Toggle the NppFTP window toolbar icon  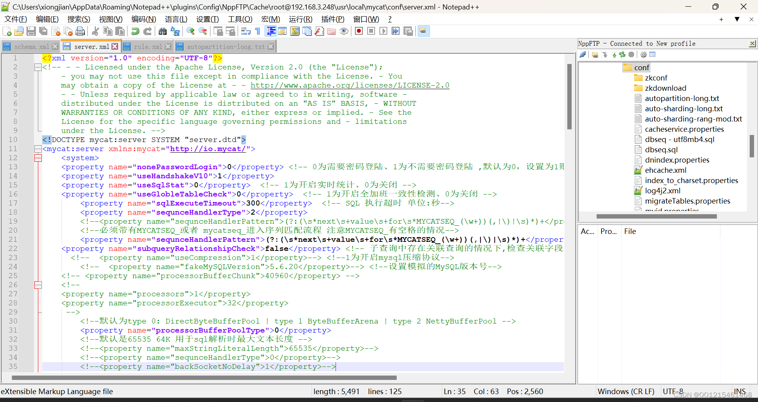(x=423, y=31)
